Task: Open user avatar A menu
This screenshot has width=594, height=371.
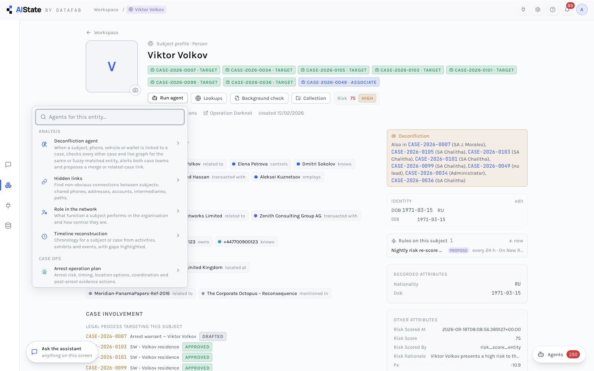Action: tap(582, 10)
